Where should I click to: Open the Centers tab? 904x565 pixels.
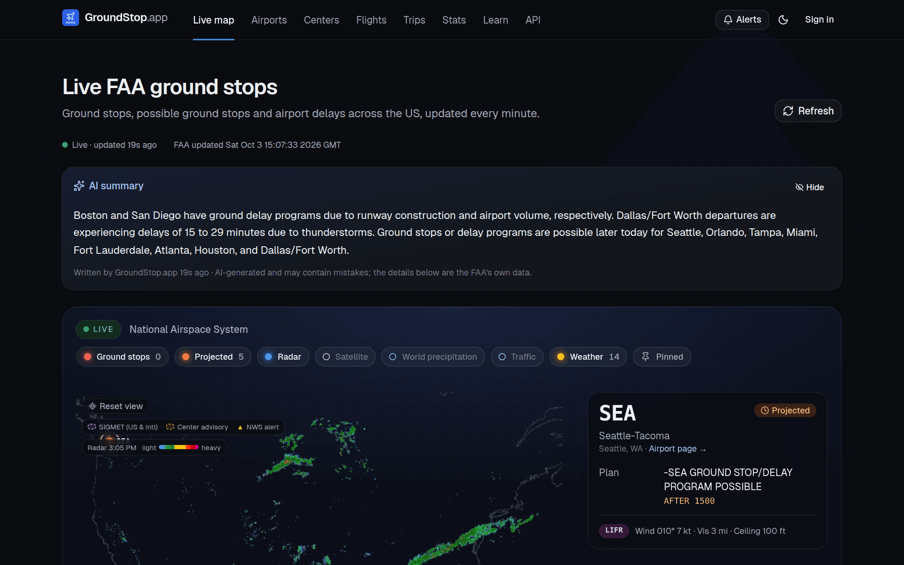(321, 20)
